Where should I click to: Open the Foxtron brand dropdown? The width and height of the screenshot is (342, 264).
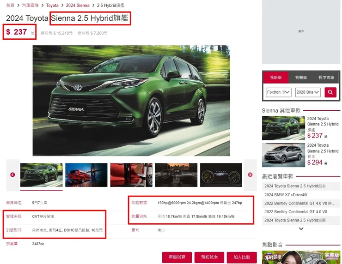278,92
